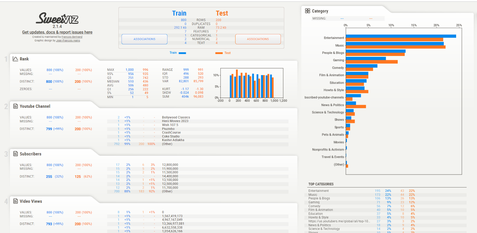Click 'Bollywood Classics' channel value
Screen dimensions: 477x233
[x=176, y=117]
